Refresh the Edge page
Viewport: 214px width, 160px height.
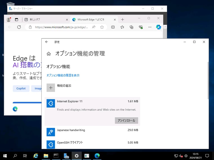(x=19, y=27)
